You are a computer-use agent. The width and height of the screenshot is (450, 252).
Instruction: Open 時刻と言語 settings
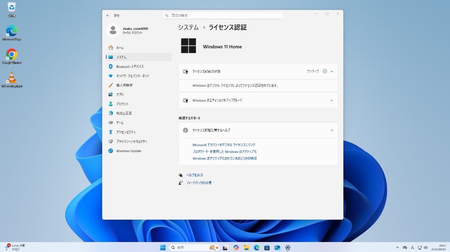click(x=139, y=113)
